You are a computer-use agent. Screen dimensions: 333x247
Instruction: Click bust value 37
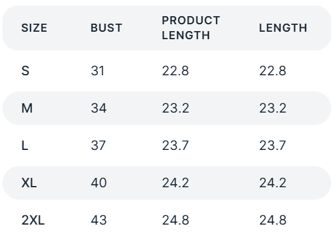[98, 146]
